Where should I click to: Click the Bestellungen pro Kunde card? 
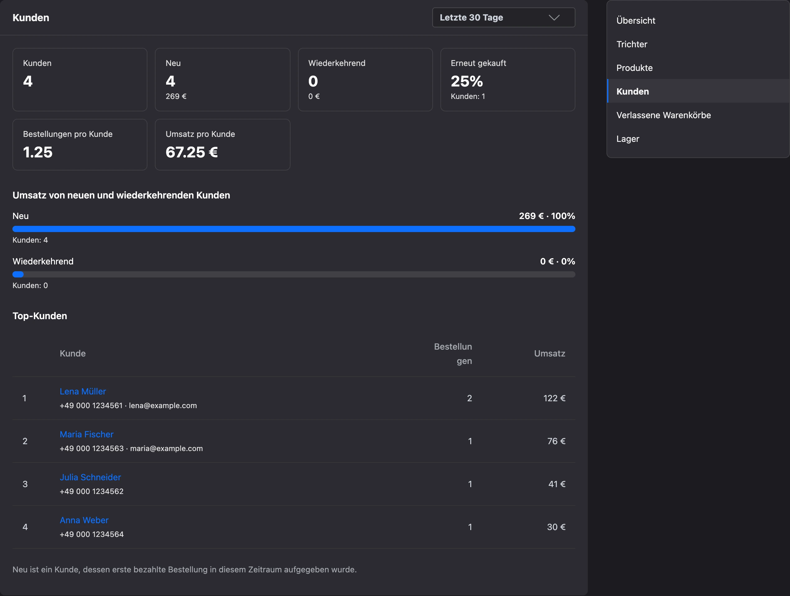point(80,145)
